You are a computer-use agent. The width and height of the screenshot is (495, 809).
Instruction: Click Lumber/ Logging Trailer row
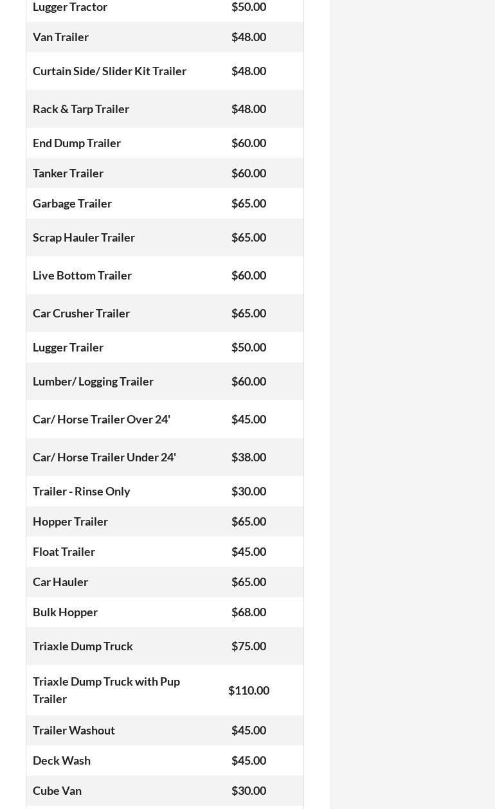click(x=93, y=382)
